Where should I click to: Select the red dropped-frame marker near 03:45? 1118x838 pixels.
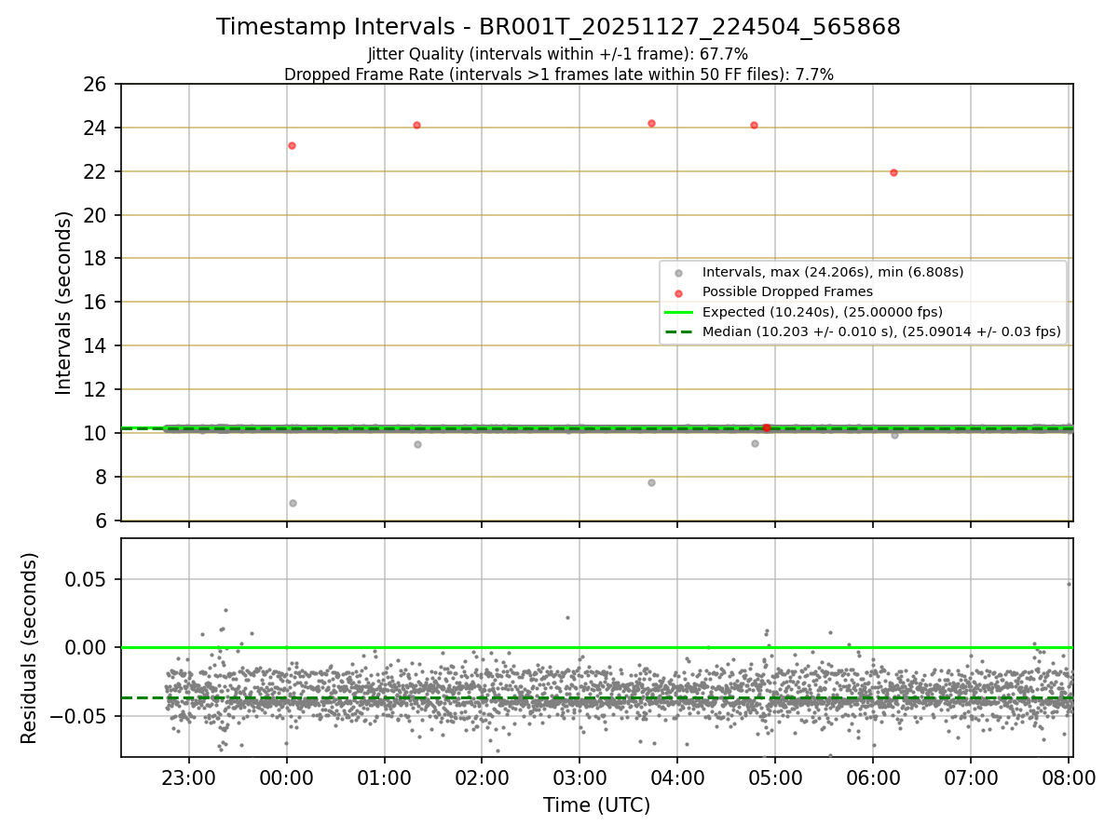651,123
